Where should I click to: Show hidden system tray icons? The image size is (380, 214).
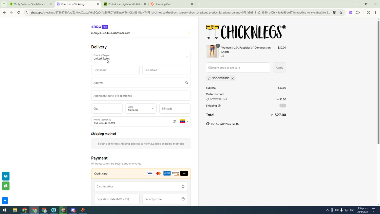pyautogui.click(x=327, y=210)
